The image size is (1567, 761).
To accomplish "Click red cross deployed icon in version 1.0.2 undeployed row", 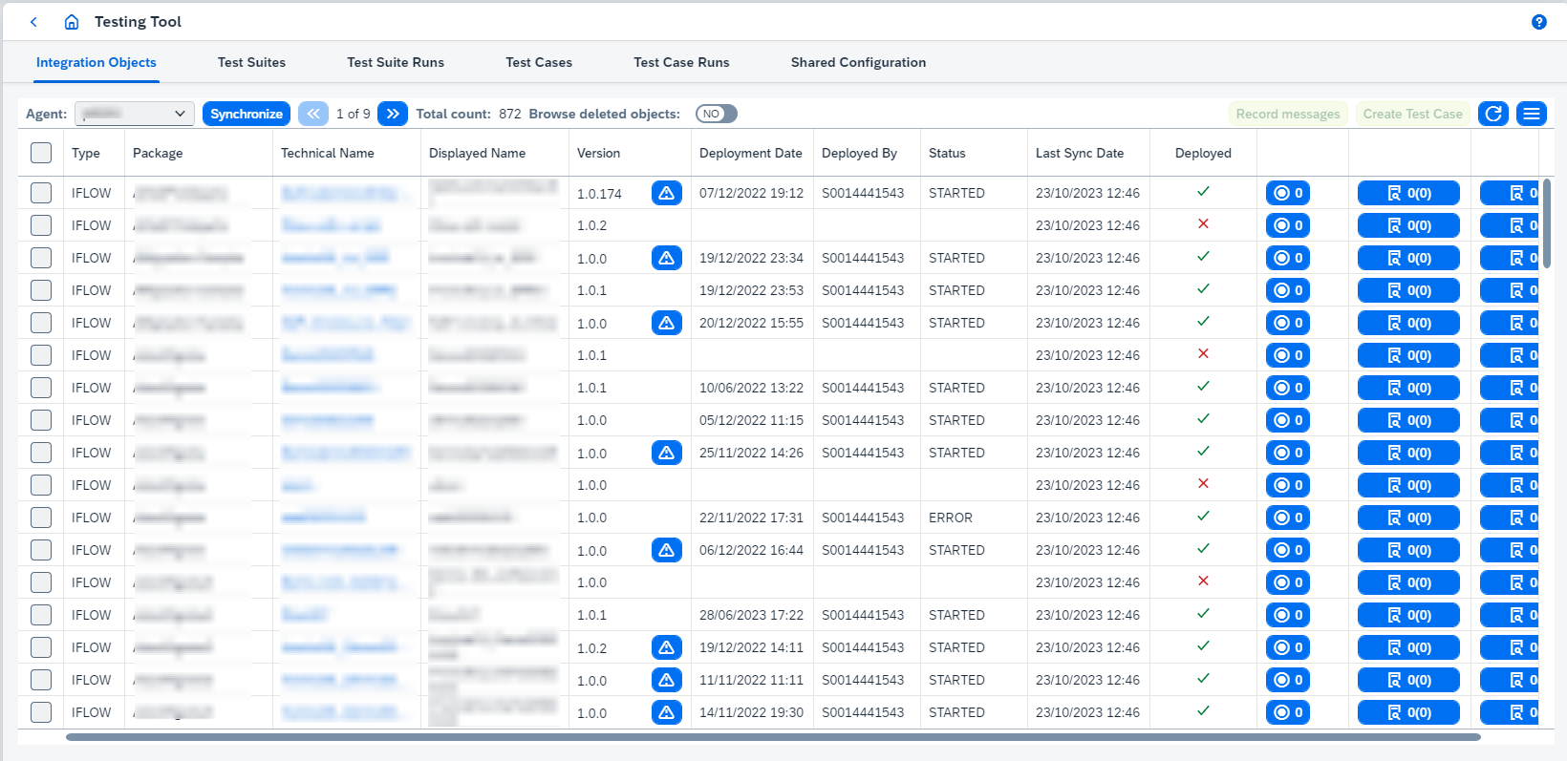I will 1203,224.
